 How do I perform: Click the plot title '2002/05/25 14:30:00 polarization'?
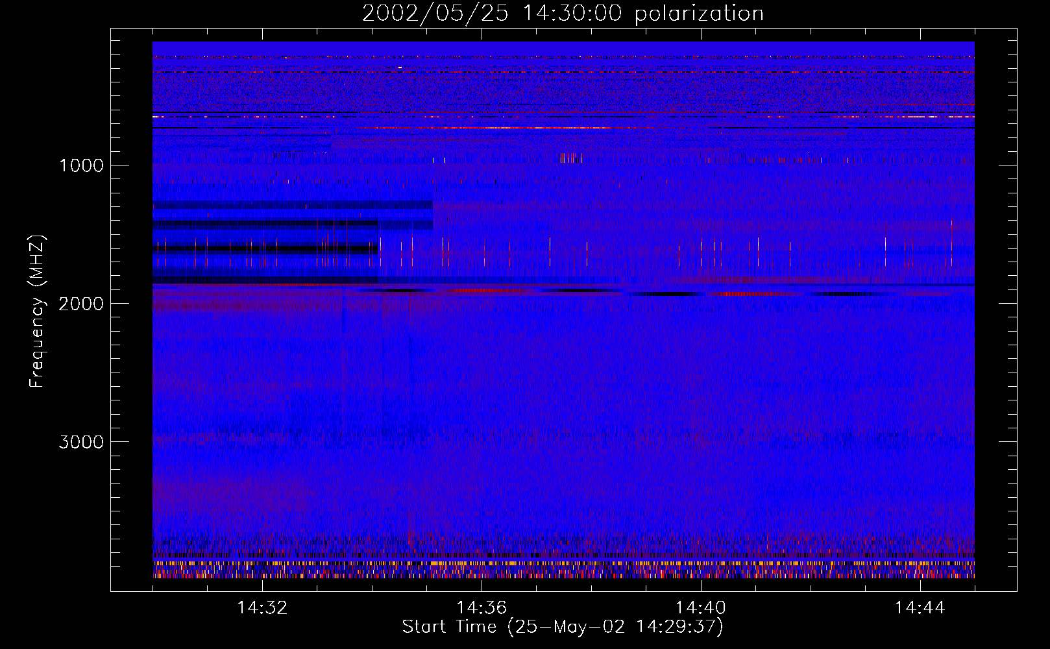[563, 13]
